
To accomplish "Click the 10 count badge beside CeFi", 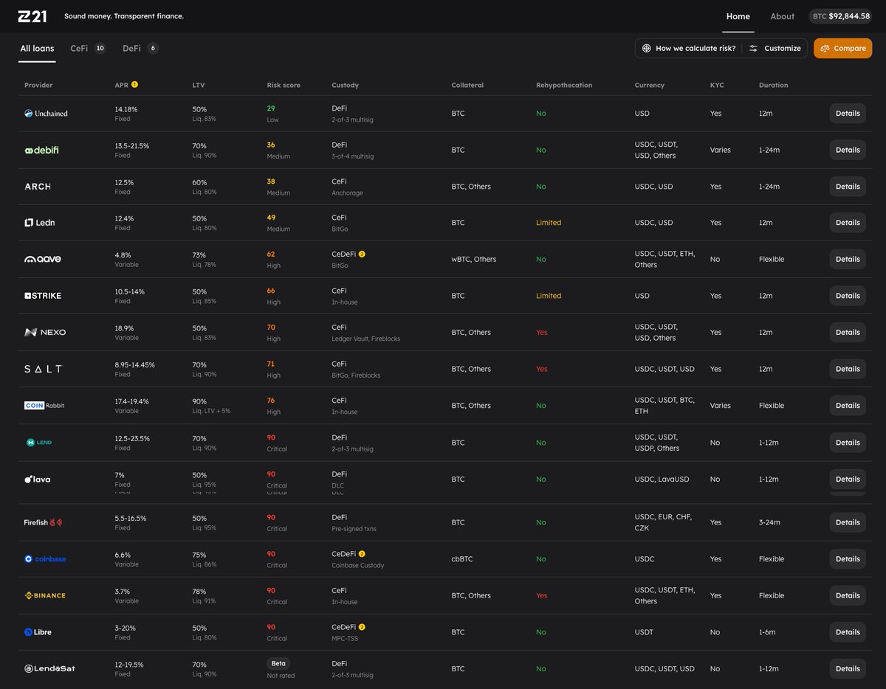I will pyautogui.click(x=100, y=48).
